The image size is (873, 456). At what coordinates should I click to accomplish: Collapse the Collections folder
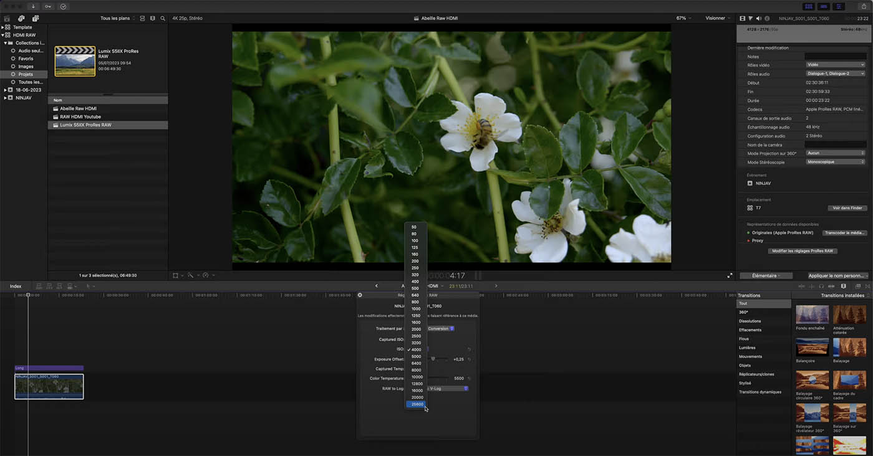point(5,43)
